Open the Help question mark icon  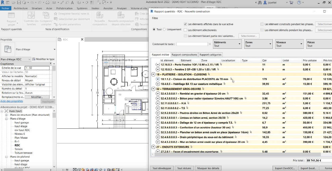pyautogui.click(x=299, y=2)
